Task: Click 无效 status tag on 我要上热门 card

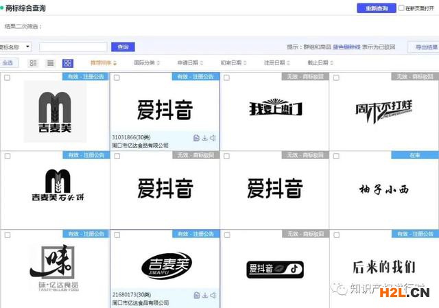Action: pyautogui.click(x=305, y=76)
